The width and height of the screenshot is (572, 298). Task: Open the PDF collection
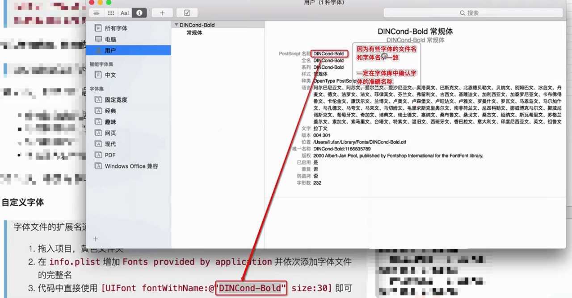pyautogui.click(x=110, y=155)
